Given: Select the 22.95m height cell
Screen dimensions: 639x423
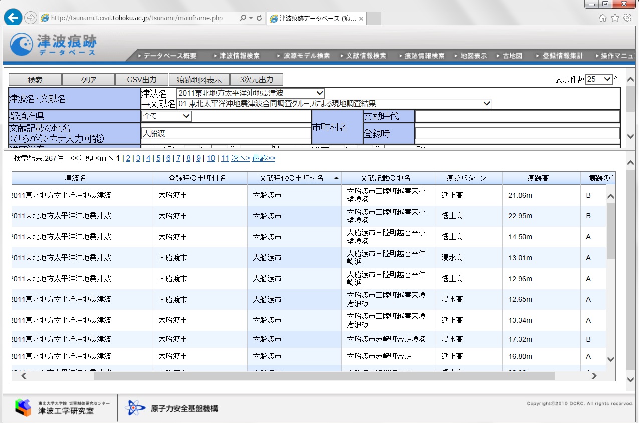Looking at the screenshot, I should click(x=541, y=216).
